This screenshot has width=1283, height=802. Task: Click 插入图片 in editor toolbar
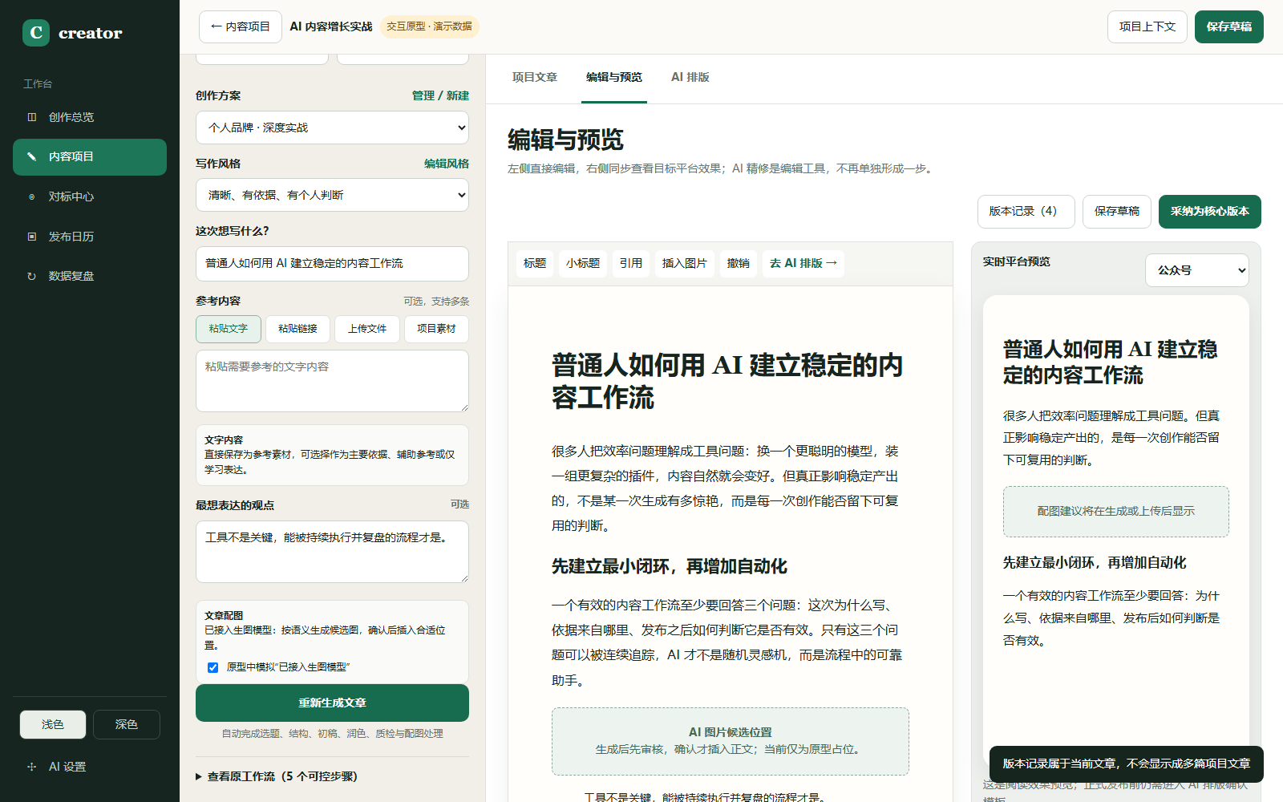pyautogui.click(x=685, y=263)
